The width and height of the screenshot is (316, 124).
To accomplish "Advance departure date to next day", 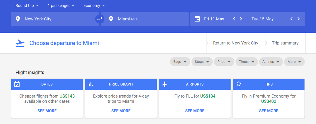I will pos(241,19).
